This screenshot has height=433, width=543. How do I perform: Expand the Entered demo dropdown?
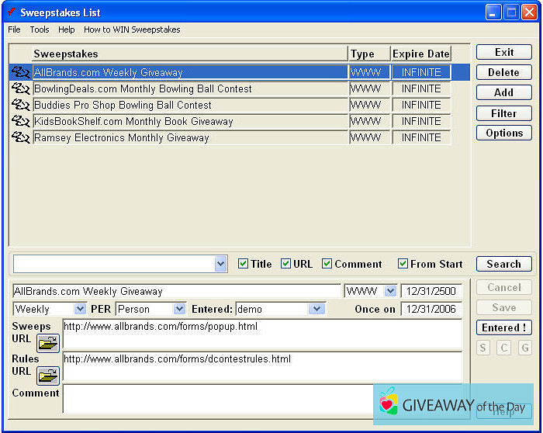316,309
